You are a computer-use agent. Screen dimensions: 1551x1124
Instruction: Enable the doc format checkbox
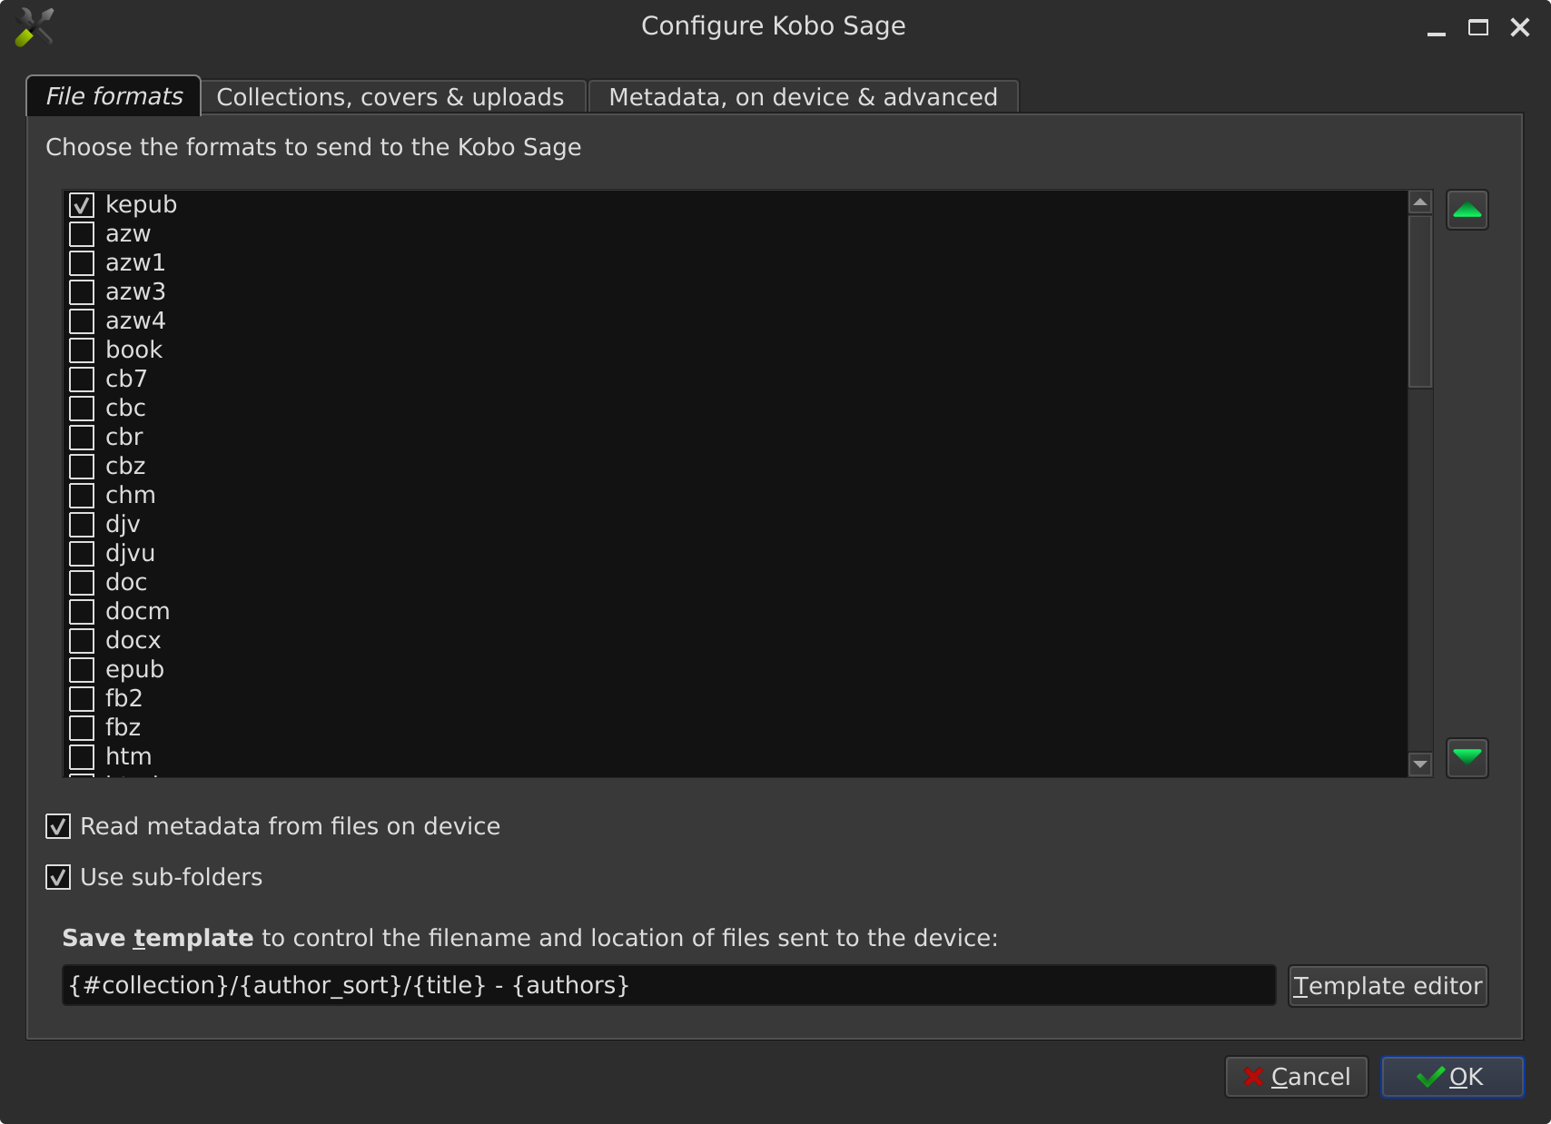click(x=82, y=583)
